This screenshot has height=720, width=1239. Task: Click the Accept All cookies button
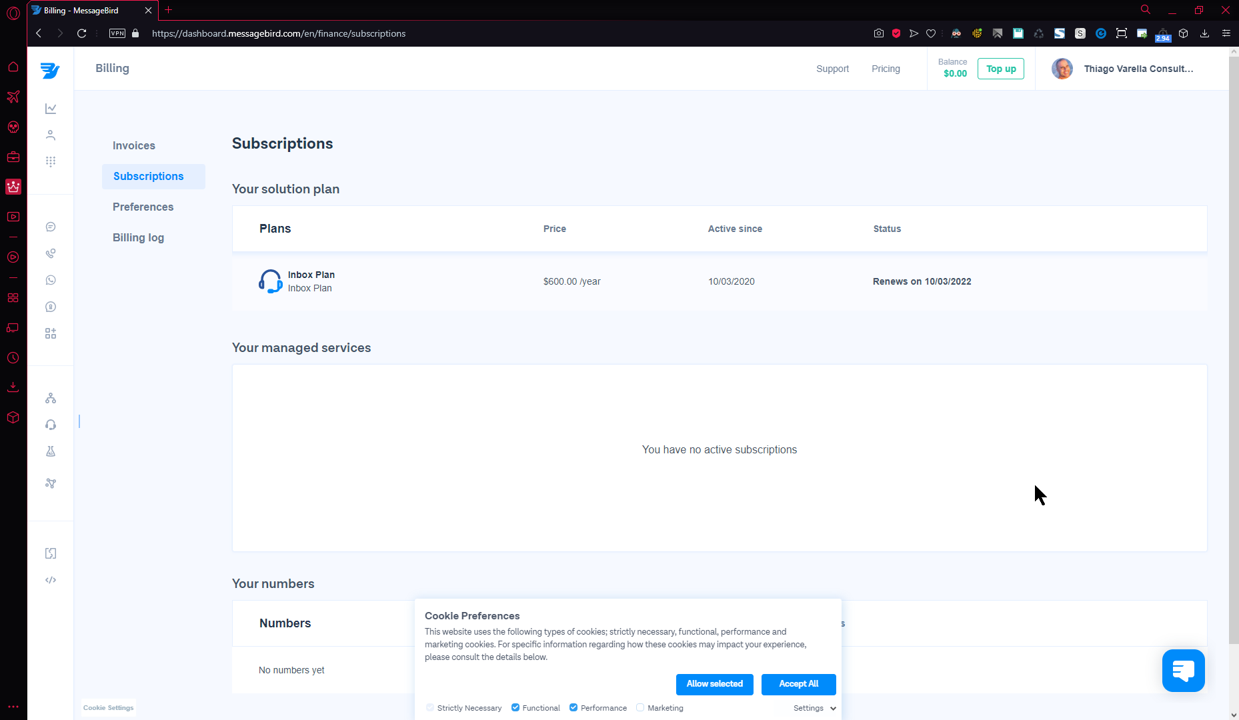coord(798,684)
